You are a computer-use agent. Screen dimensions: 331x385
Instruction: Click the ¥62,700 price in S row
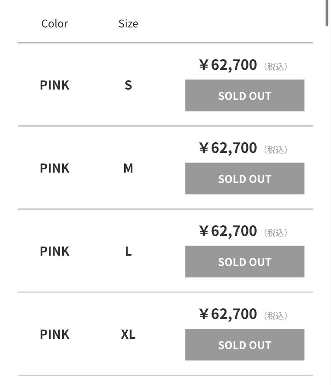(x=228, y=65)
